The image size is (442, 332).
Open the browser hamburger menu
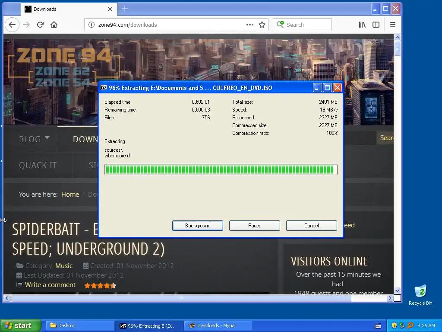[x=393, y=25]
